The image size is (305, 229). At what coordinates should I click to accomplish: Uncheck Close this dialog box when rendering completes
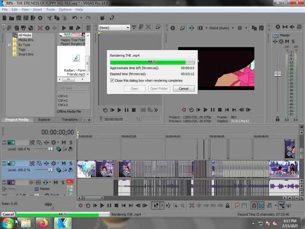[112, 81]
